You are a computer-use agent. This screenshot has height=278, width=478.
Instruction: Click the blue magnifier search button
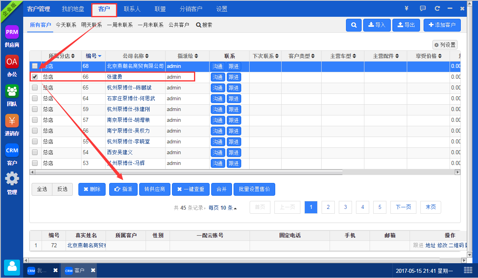coord(354,25)
